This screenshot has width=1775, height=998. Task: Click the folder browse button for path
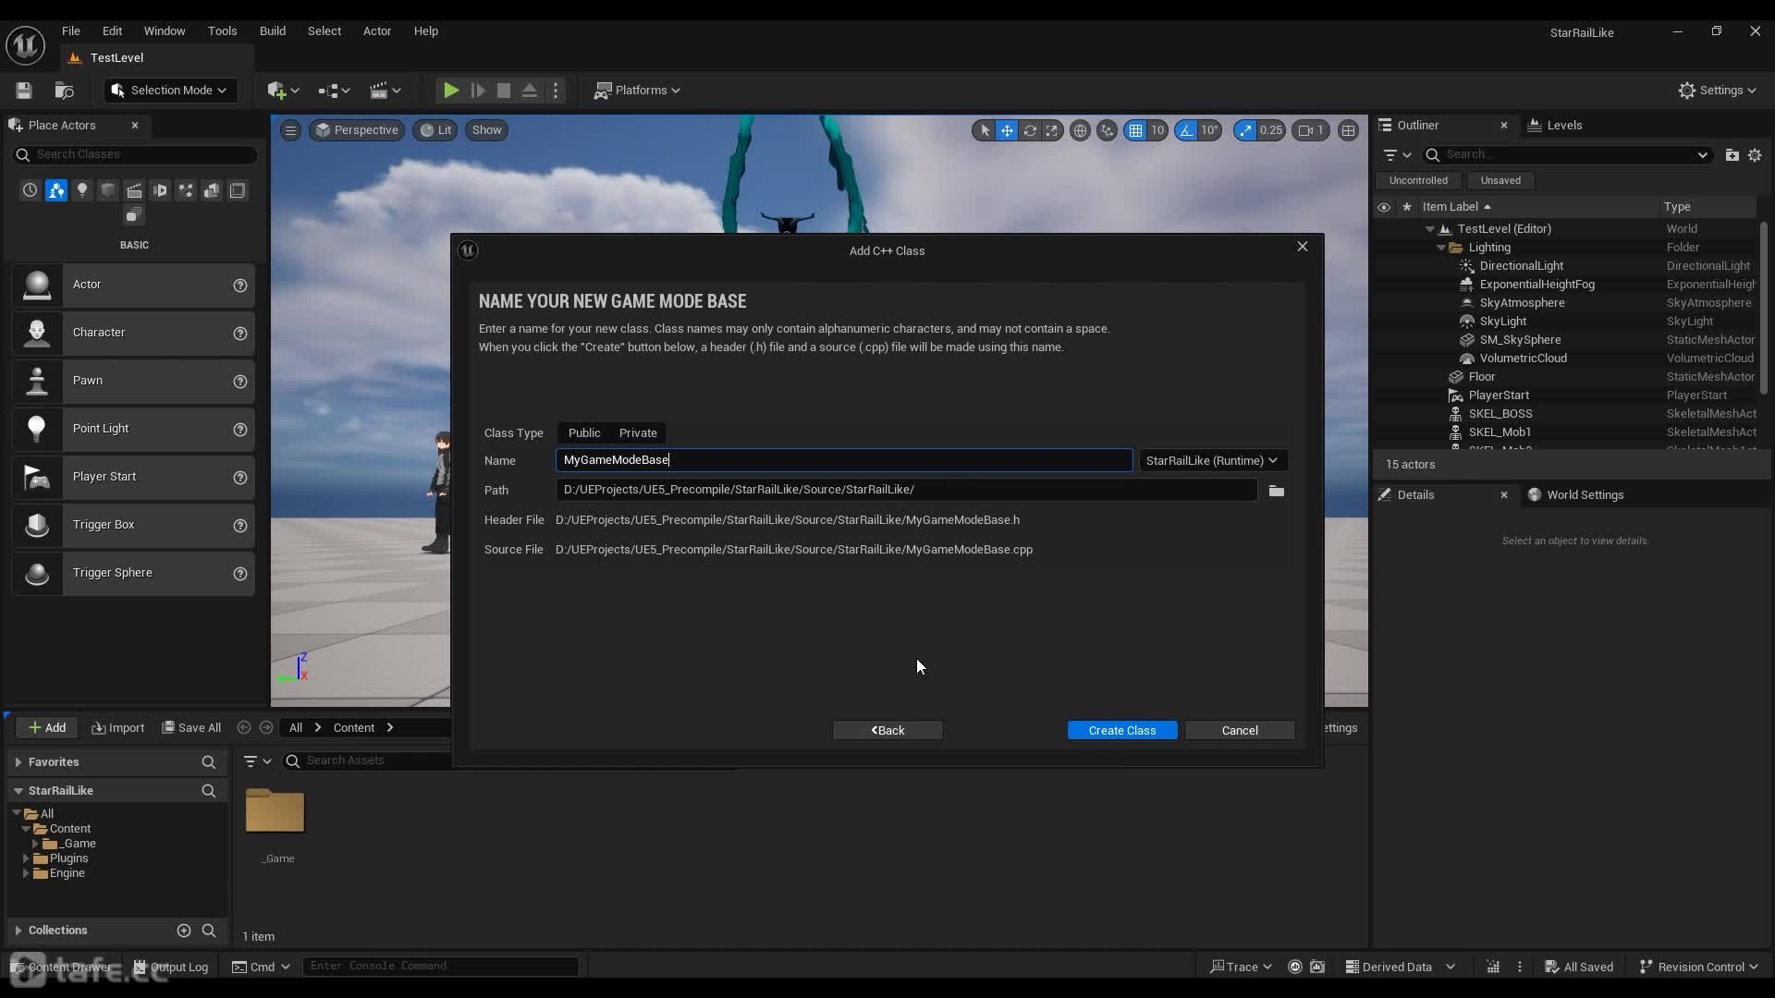1277,489
